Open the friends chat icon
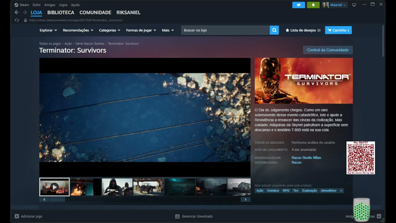Image resolution: width=396 pixels, height=223 pixels. click(379, 216)
